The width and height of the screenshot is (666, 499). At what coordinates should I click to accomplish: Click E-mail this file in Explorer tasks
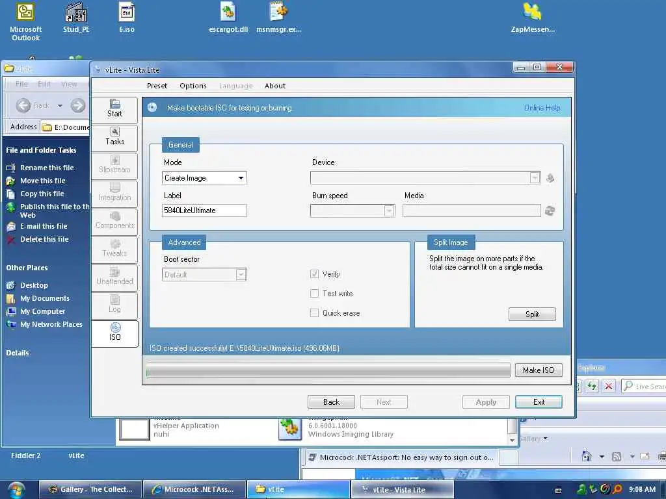44,226
